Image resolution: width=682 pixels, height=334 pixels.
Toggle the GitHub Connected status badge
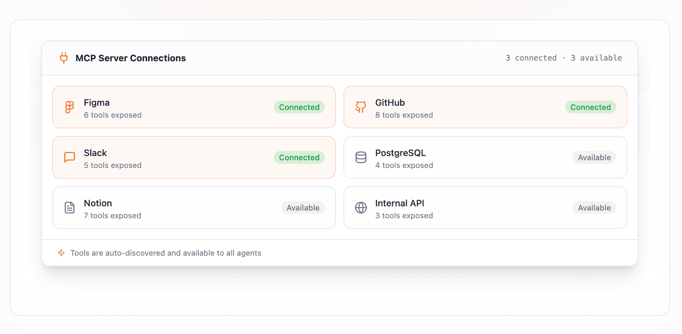(590, 107)
